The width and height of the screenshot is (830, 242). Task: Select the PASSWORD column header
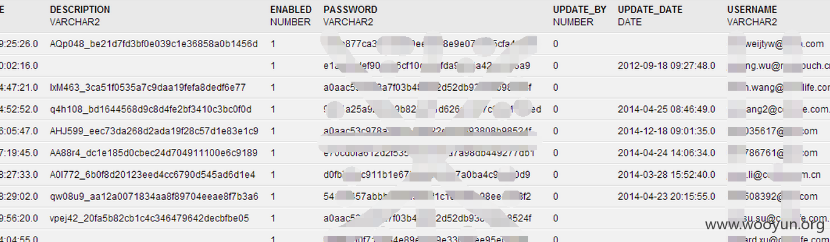[x=350, y=10]
